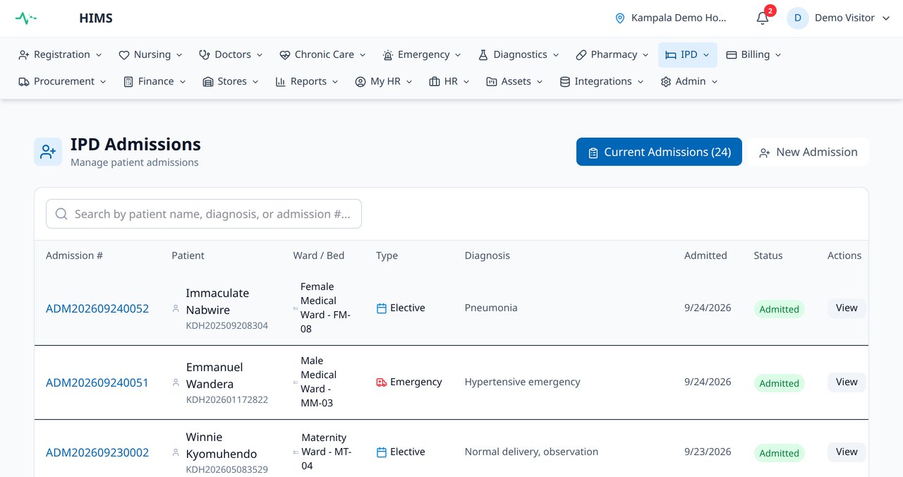Viewport: 903px width, 477px height.
Task: Click the Admitted status badge for Nabwire
Action: 779,309
